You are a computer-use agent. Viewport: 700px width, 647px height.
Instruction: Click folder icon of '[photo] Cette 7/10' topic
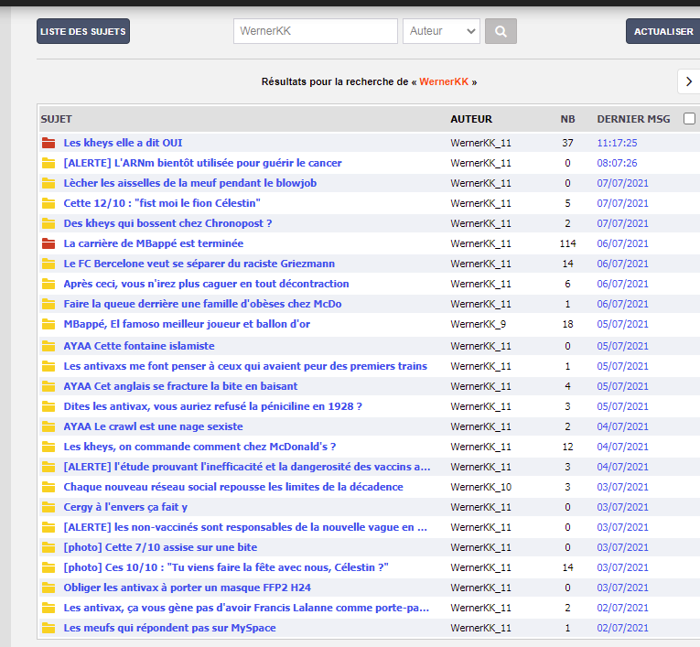coord(48,547)
